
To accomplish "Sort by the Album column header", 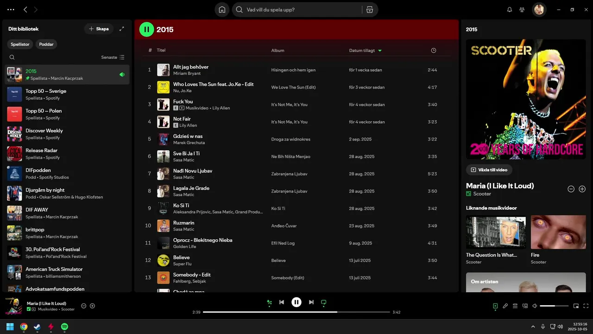I will point(278,50).
